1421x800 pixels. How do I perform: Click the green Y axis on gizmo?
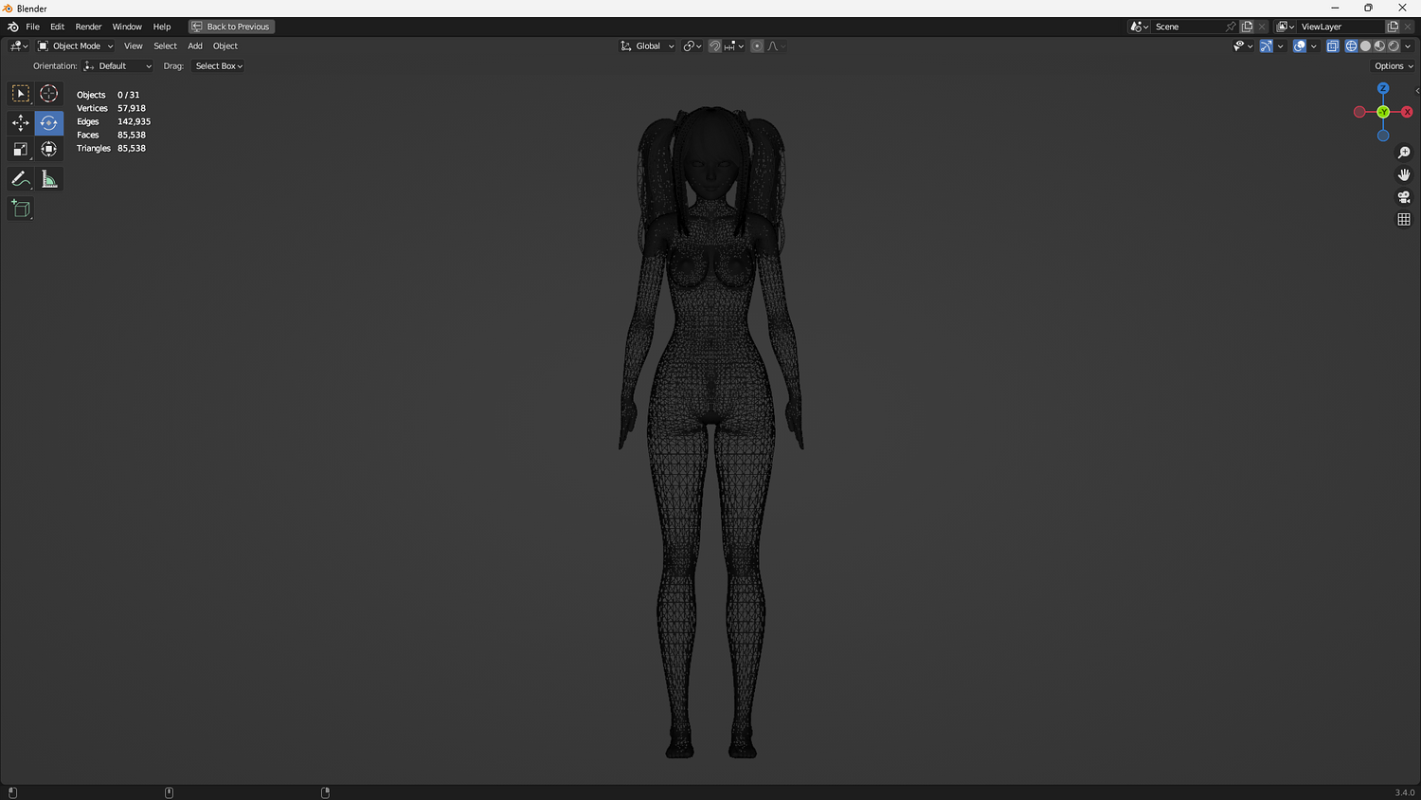[1383, 112]
